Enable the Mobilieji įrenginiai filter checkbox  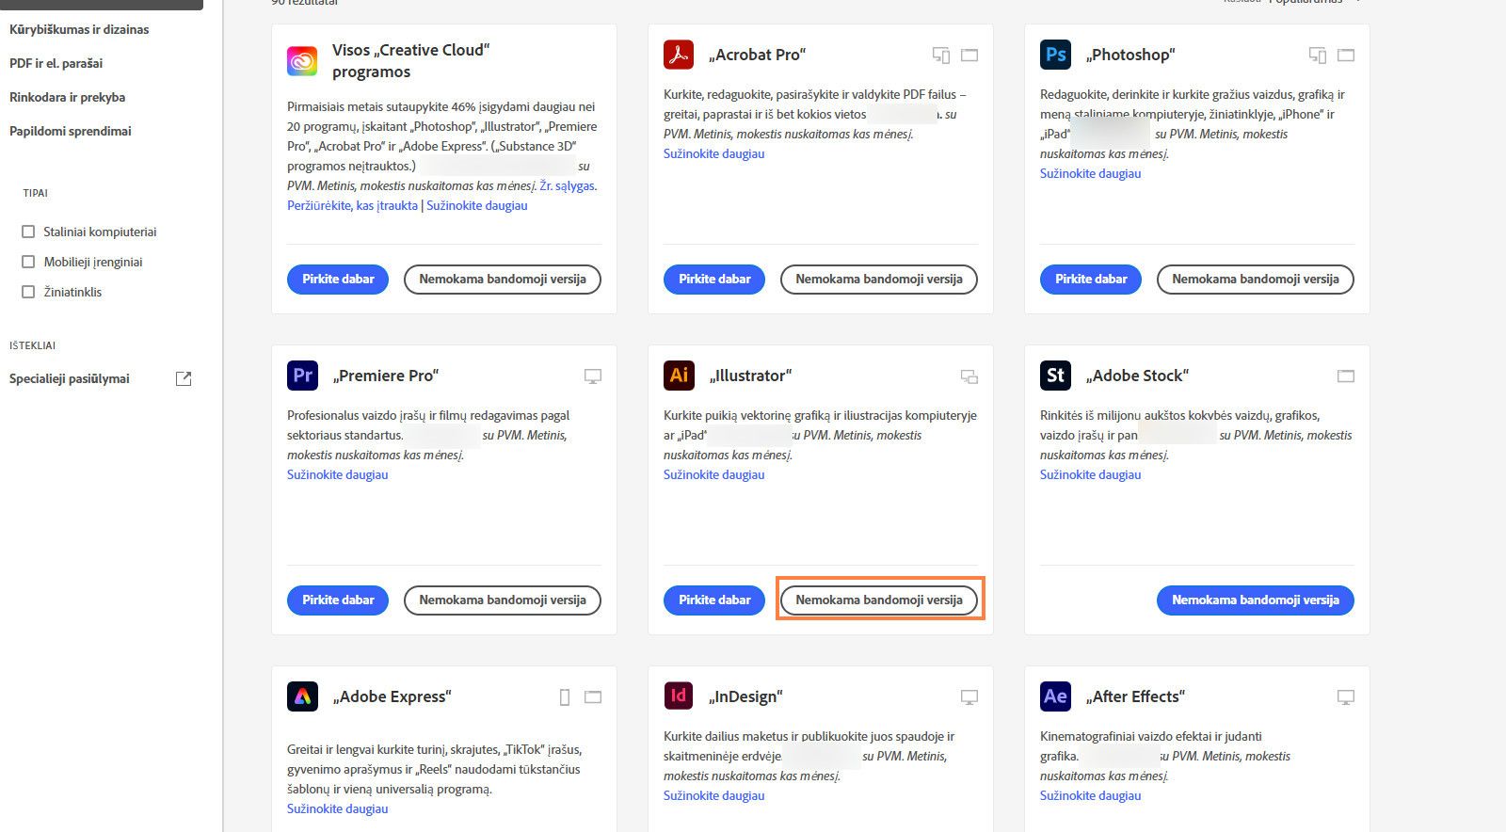pos(28,262)
